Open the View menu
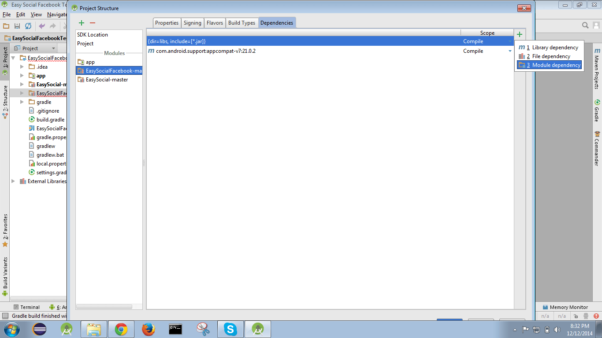 (36, 15)
